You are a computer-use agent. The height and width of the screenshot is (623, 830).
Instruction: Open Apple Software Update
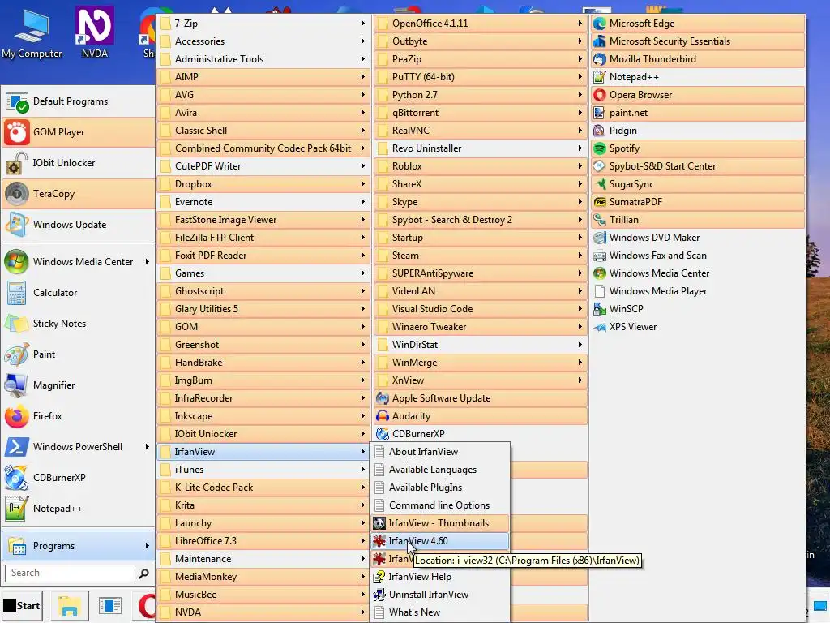[481, 397]
